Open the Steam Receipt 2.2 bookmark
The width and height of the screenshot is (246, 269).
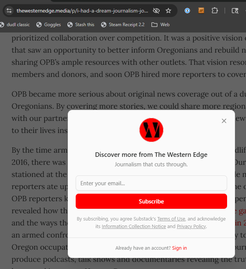(x=123, y=25)
